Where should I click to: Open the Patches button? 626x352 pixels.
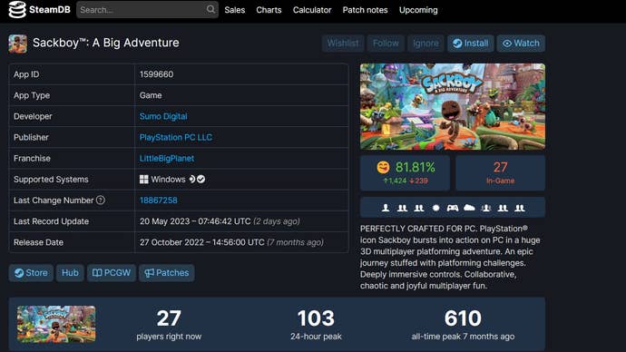(x=167, y=273)
